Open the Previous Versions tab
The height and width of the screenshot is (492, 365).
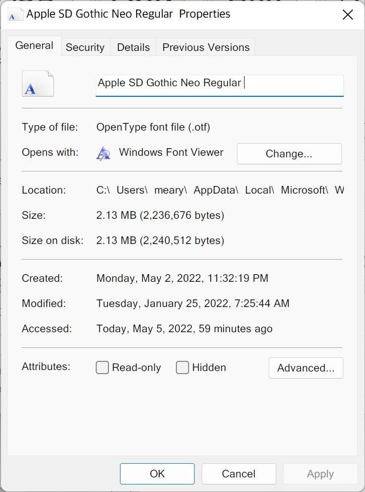point(206,47)
